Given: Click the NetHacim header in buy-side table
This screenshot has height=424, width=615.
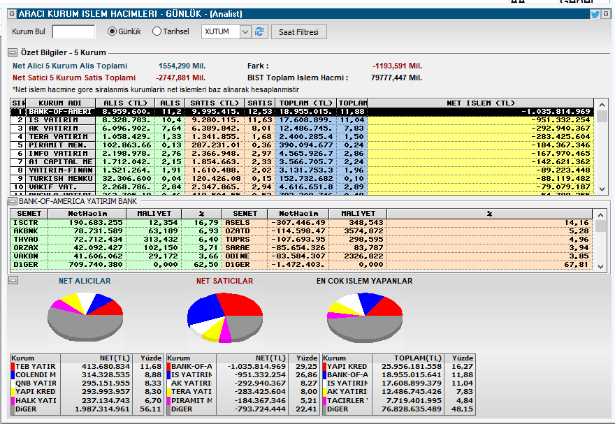Looking at the screenshot, I should (87, 214).
